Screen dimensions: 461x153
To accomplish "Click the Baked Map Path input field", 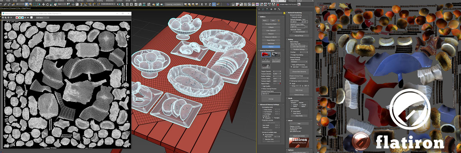I will (298, 46).
